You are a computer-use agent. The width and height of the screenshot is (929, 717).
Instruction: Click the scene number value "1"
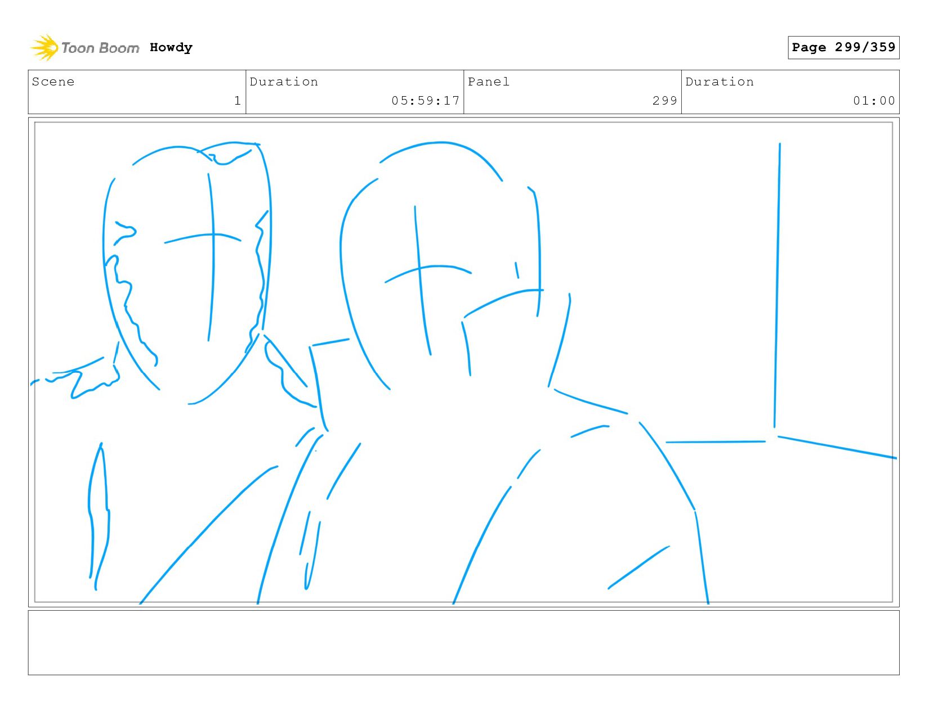[238, 101]
